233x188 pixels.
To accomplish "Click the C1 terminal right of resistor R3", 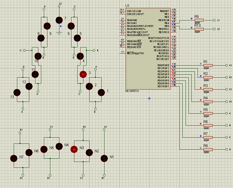I will [x=227, y=89].
